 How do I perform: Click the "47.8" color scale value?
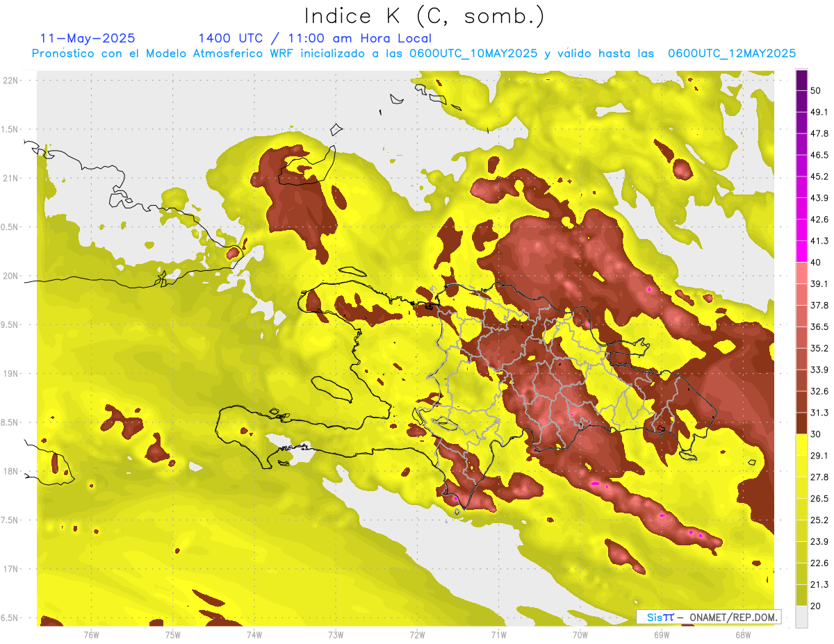[819, 133]
